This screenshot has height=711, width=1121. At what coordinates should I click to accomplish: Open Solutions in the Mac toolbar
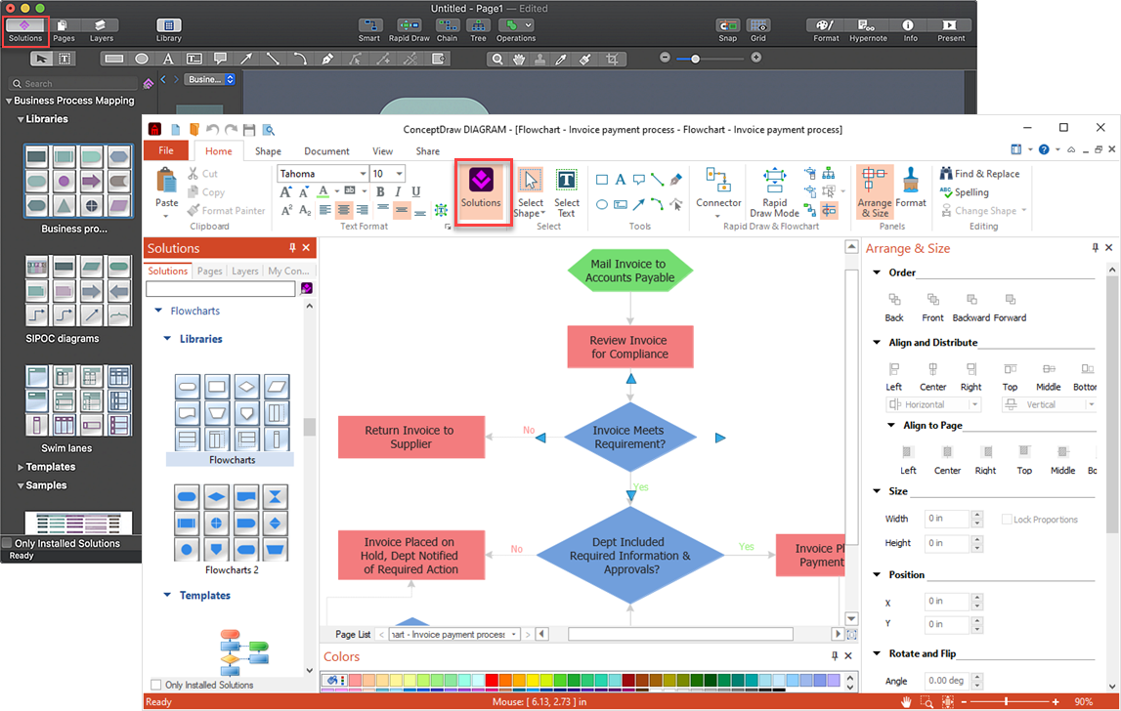25,30
